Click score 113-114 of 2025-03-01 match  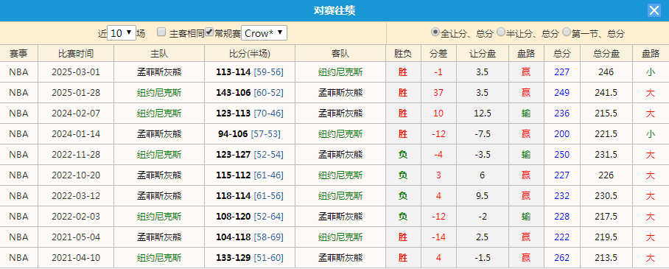click(x=234, y=72)
